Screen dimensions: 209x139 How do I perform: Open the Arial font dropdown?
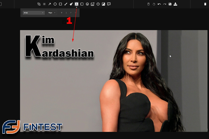pyautogui.click(x=34, y=13)
